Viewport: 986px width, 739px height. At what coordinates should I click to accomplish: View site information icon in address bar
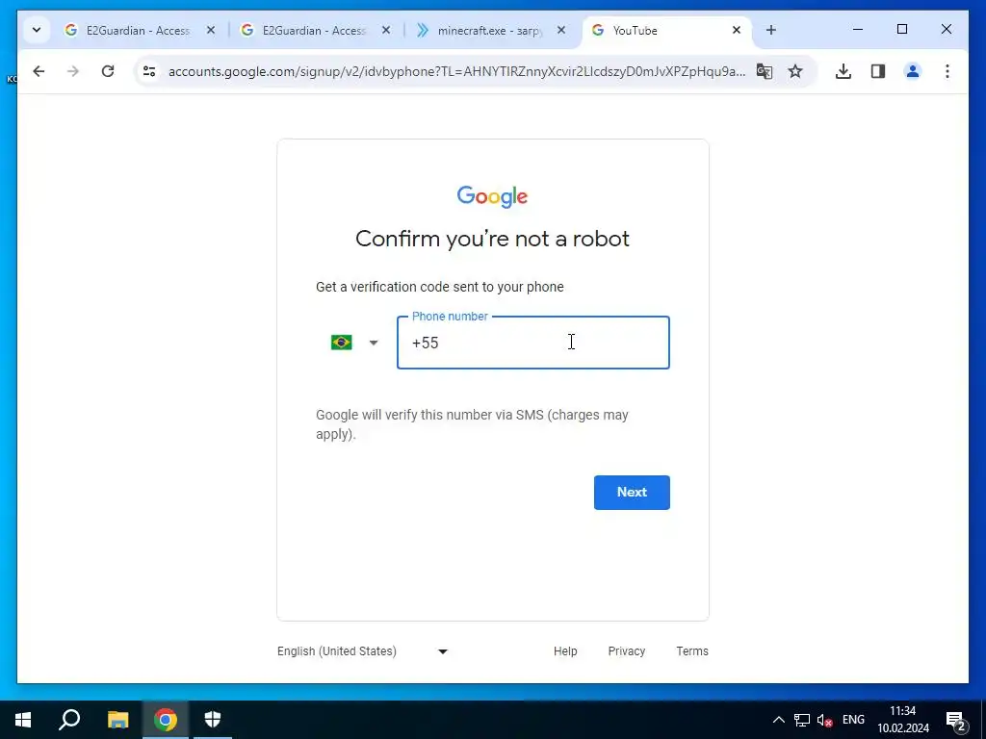pyautogui.click(x=149, y=71)
